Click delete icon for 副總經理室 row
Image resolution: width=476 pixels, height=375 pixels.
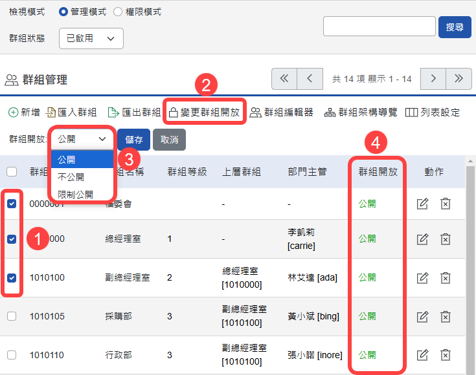(x=446, y=278)
